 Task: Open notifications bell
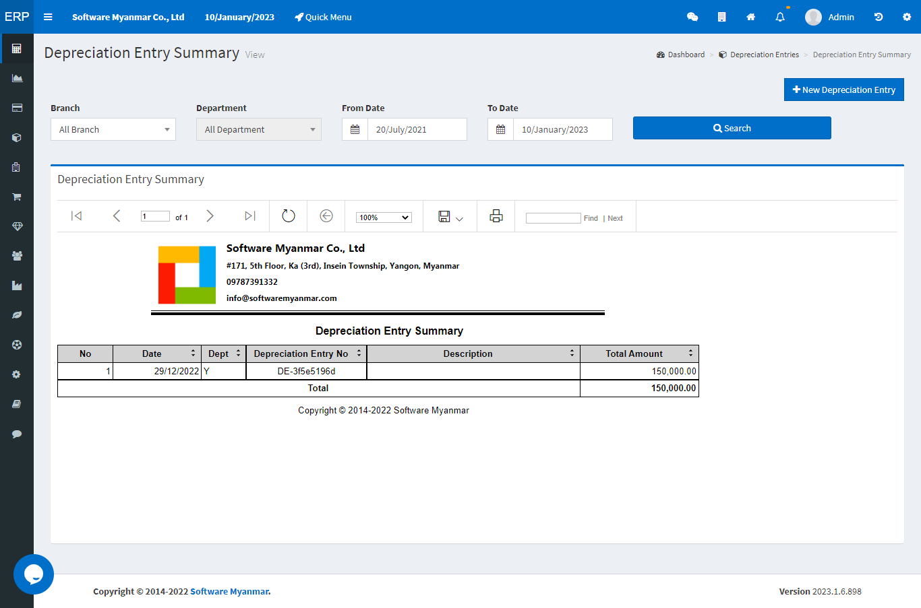[780, 17]
